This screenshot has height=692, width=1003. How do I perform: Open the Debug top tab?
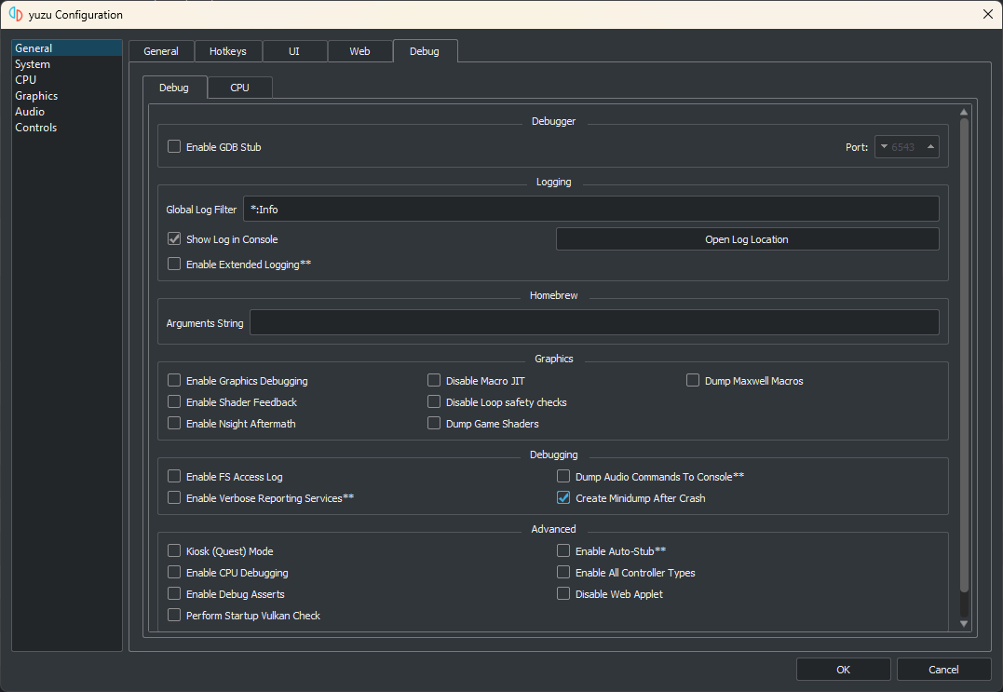425,51
